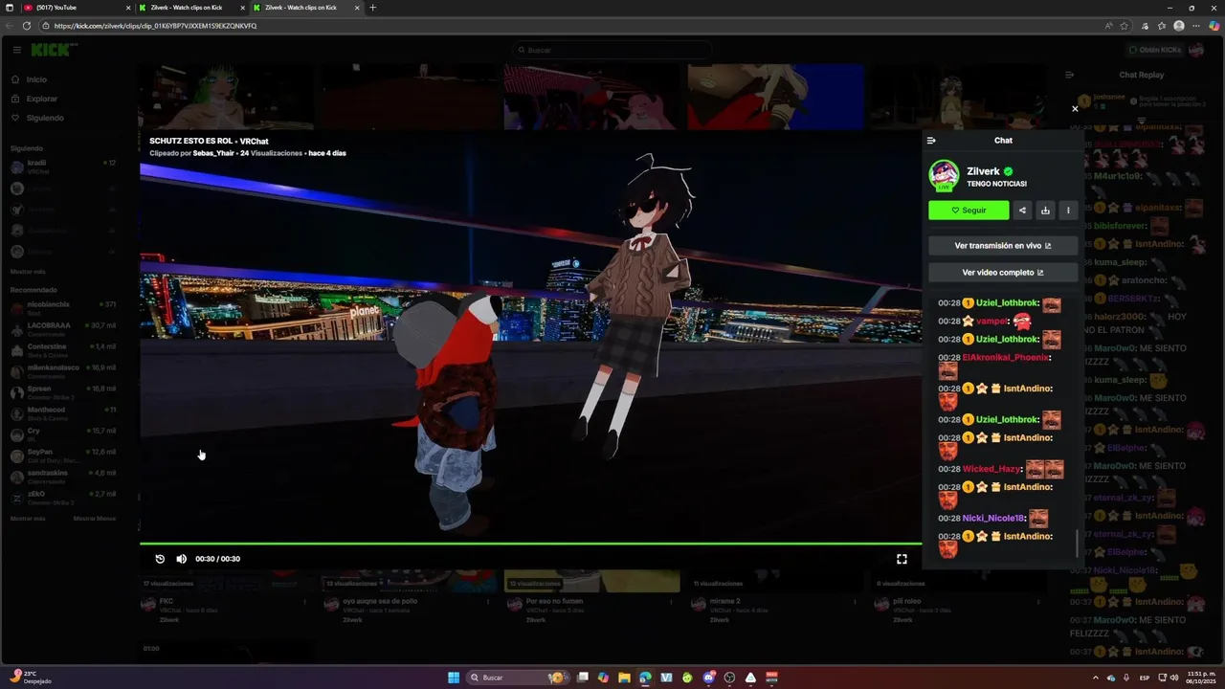Viewport: 1225px width, 689px height.
Task: Open Ver video completo
Action: click(1003, 273)
